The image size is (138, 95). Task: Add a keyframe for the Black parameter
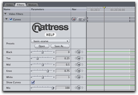coord(79,52)
